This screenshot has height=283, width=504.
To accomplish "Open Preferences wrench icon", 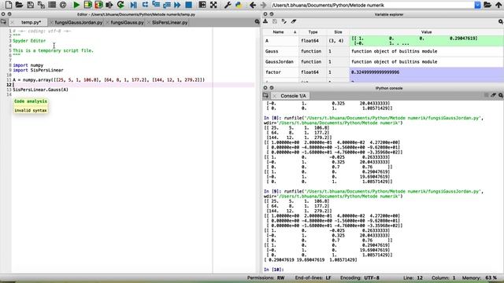I will (x=228, y=5).
